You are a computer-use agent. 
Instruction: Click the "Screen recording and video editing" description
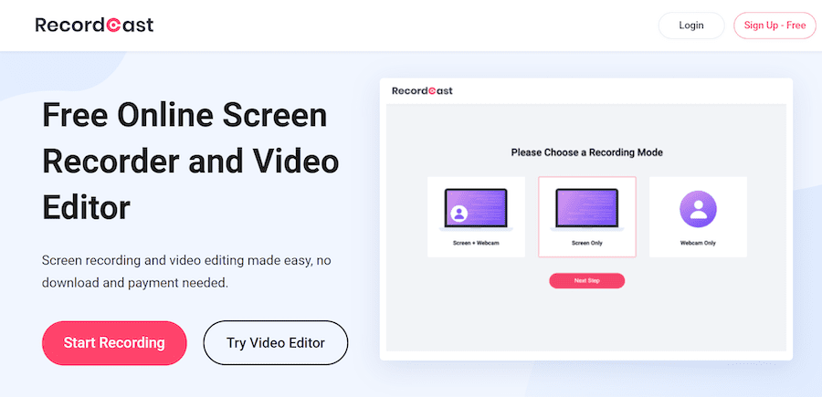[186, 272]
